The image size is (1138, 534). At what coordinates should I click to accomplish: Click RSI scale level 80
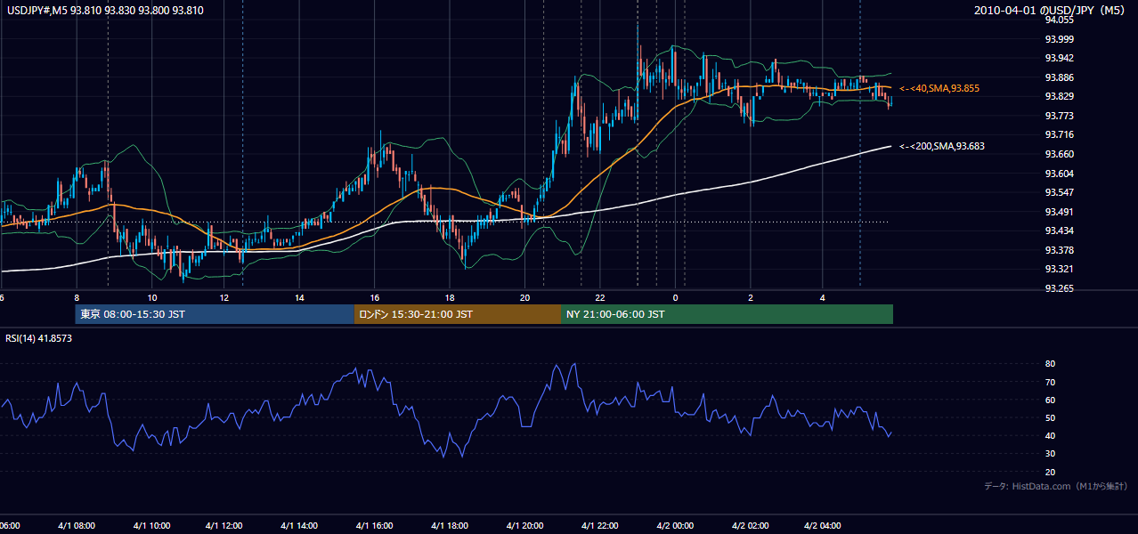click(1050, 364)
